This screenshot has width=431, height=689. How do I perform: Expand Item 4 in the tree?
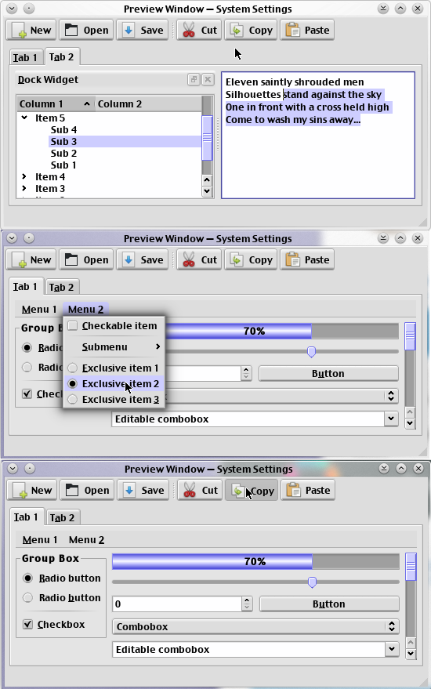tap(24, 176)
